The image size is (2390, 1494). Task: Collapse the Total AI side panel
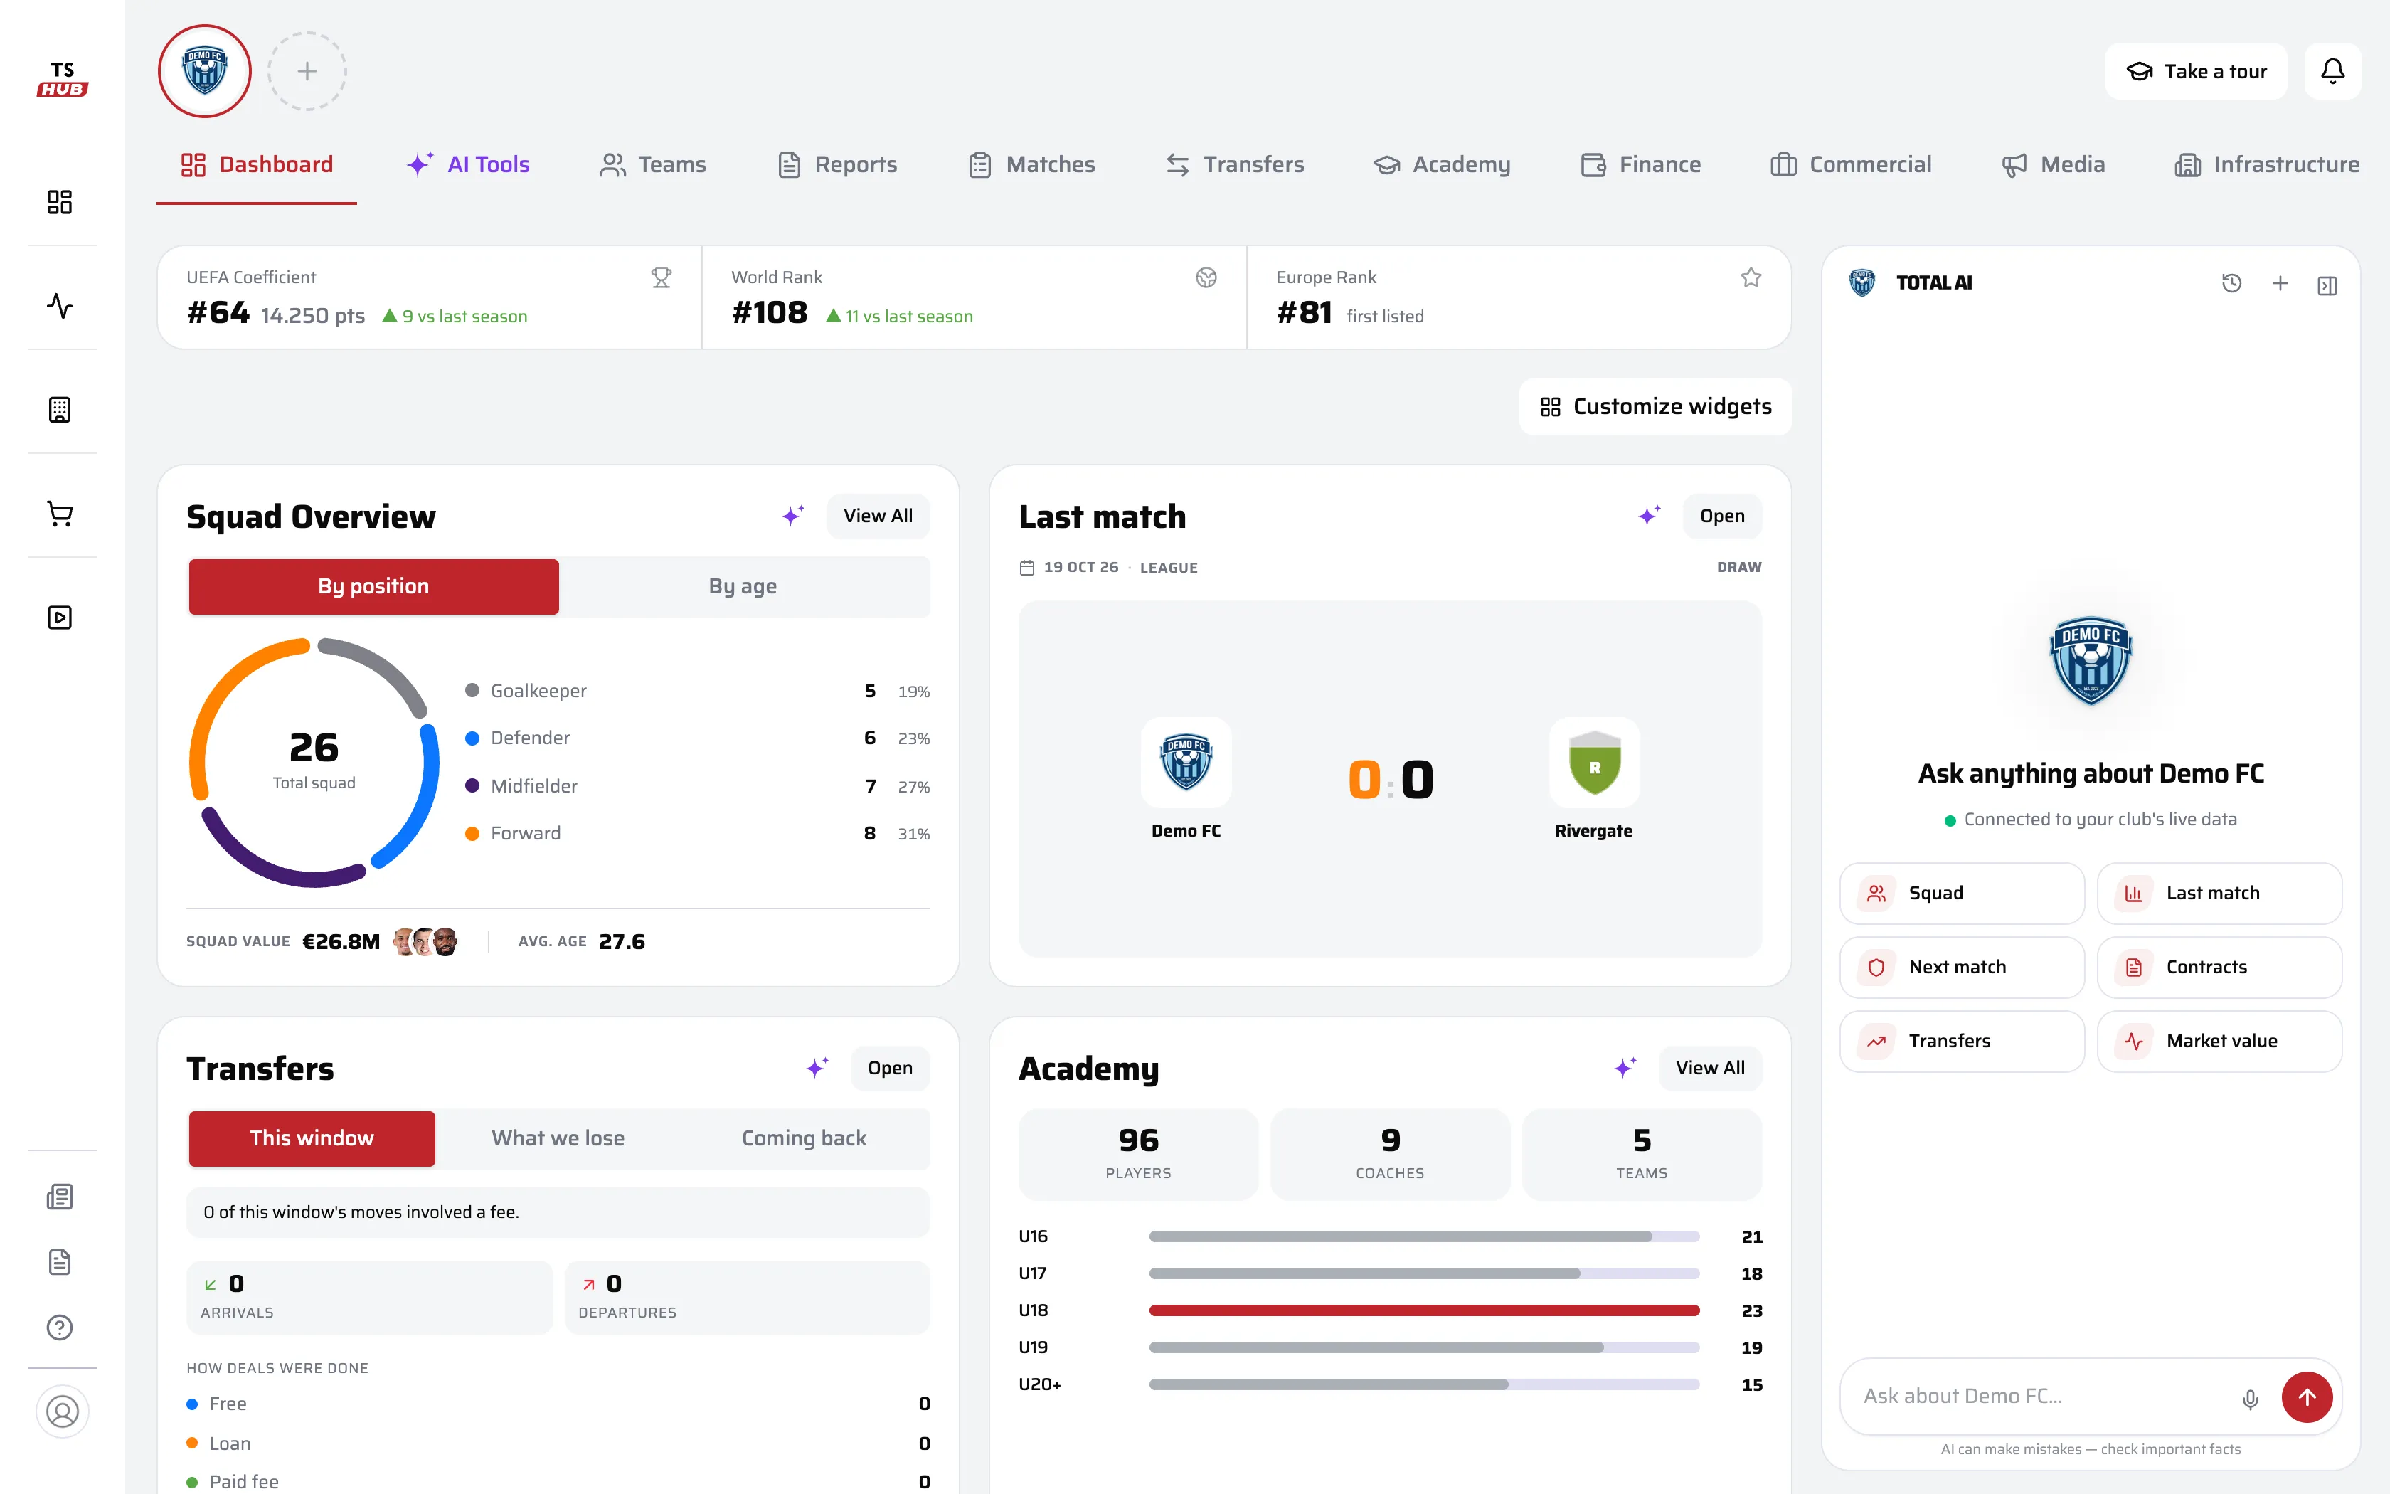tap(2327, 285)
